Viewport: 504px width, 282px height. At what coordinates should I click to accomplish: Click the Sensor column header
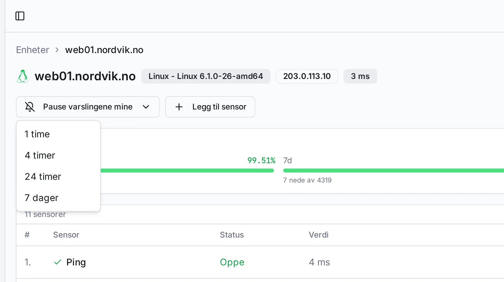pyautogui.click(x=66, y=235)
